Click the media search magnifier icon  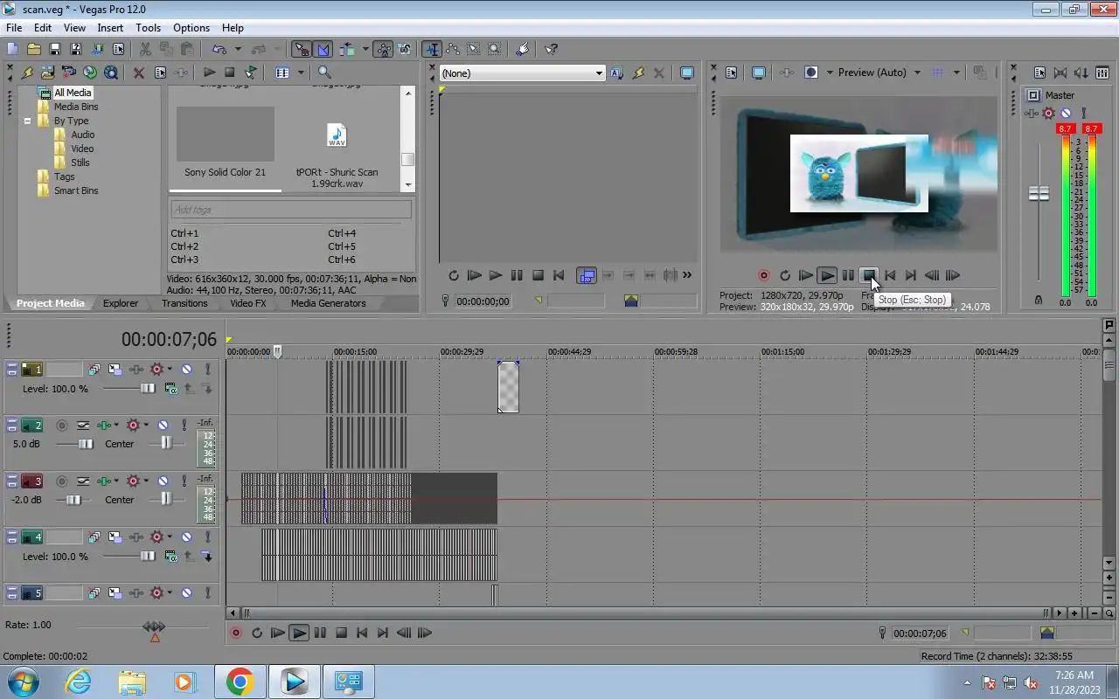coord(324,73)
